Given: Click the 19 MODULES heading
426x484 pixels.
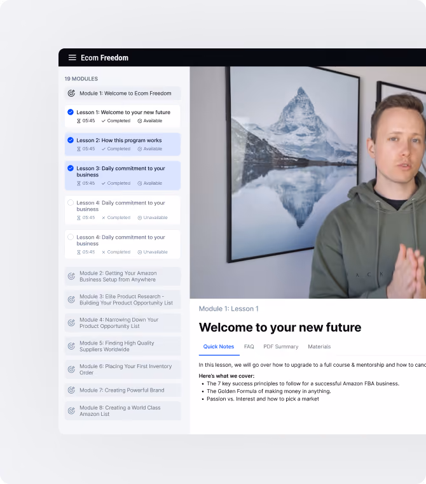Looking at the screenshot, I should pos(81,79).
